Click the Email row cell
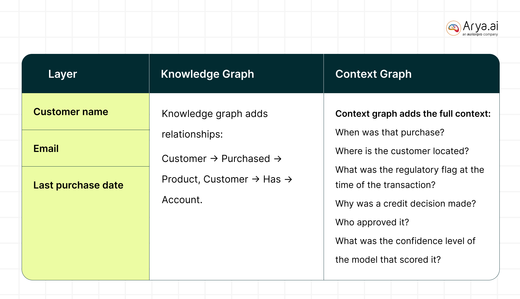 click(x=86, y=148)
